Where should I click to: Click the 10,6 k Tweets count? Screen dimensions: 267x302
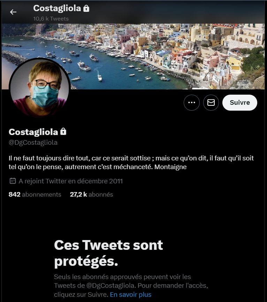click(51, 19)
